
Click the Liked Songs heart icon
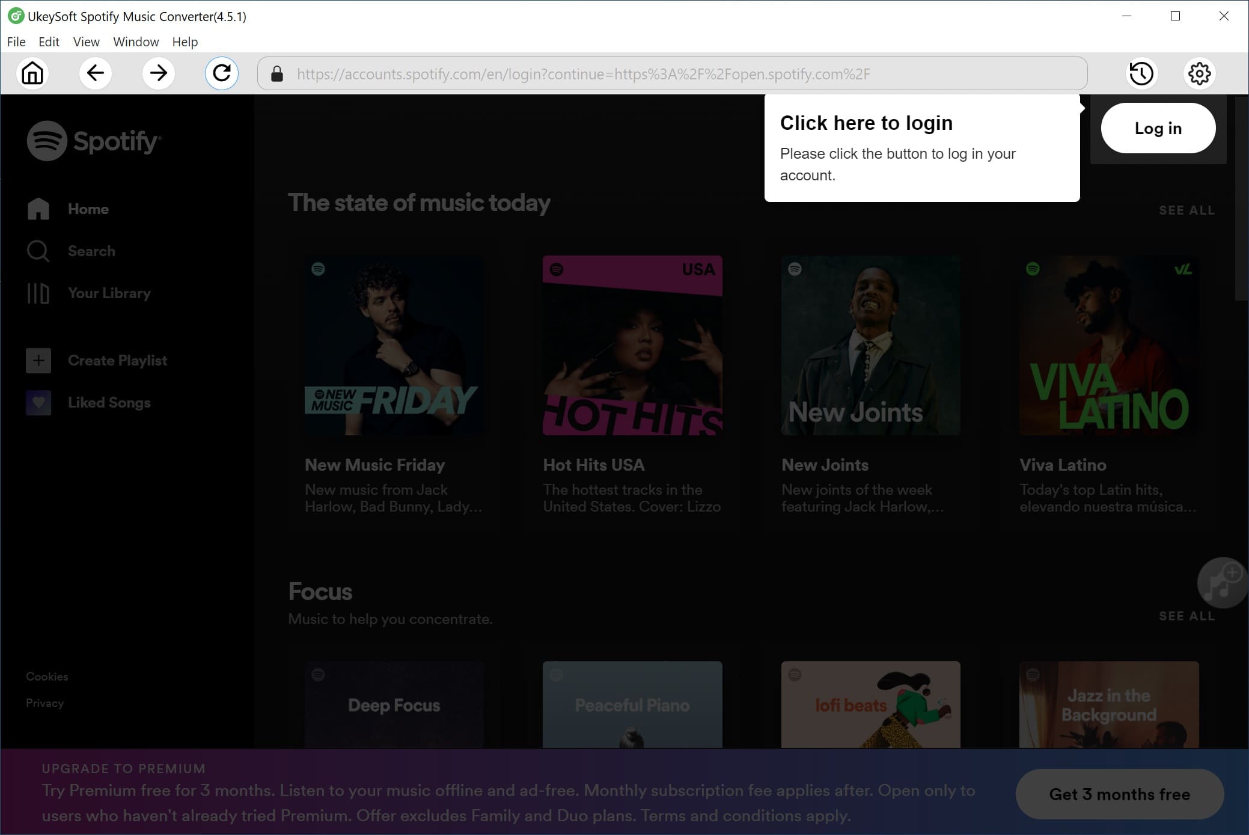(x=38, y=402)
